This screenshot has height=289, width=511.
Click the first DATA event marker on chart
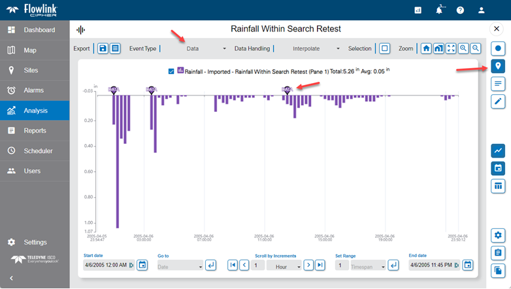[x=114, y=90]
